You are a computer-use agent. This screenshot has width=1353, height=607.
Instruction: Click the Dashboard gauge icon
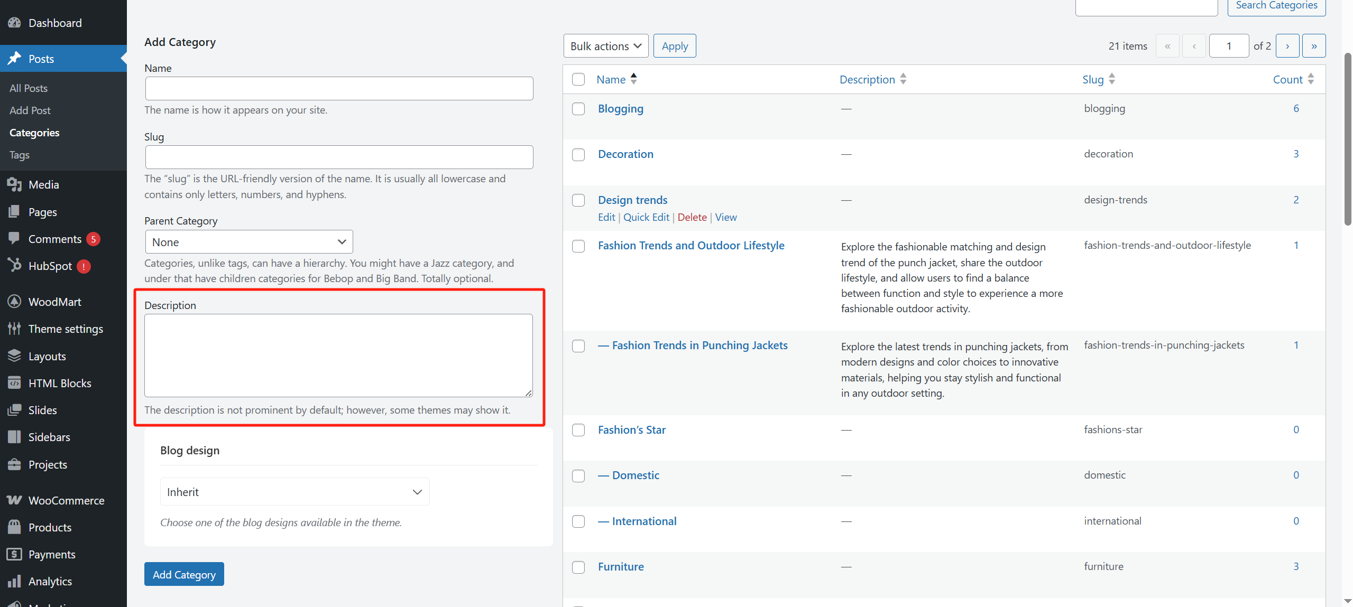point(14,23)
